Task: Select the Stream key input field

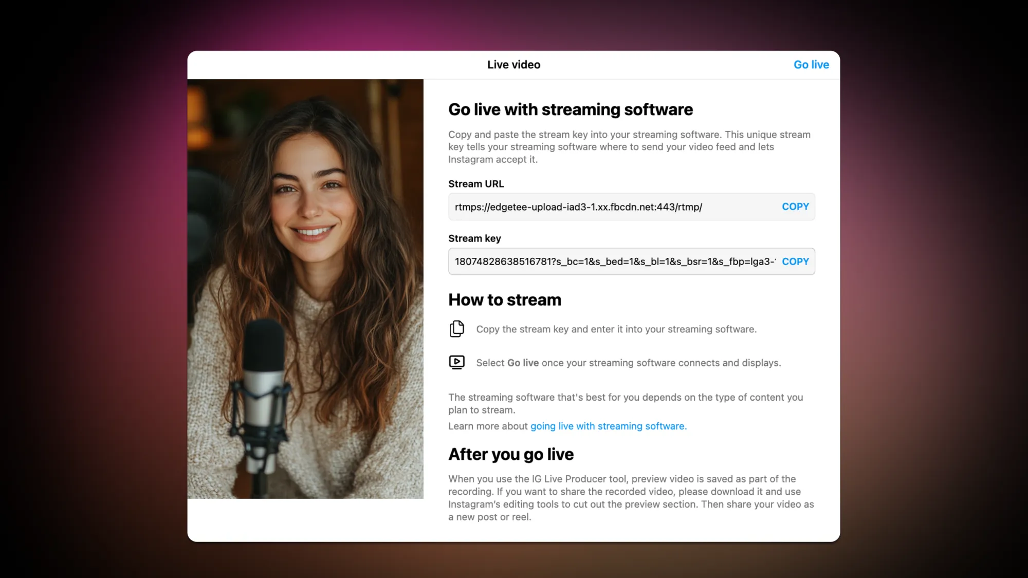Action: 591,262
